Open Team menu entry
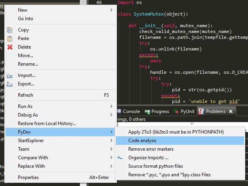This screenshot has height=186, width=248. point(61,149)
